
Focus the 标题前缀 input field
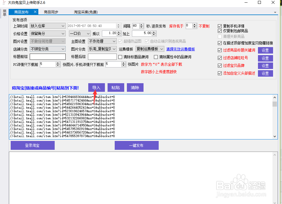(x=48, y=57)
